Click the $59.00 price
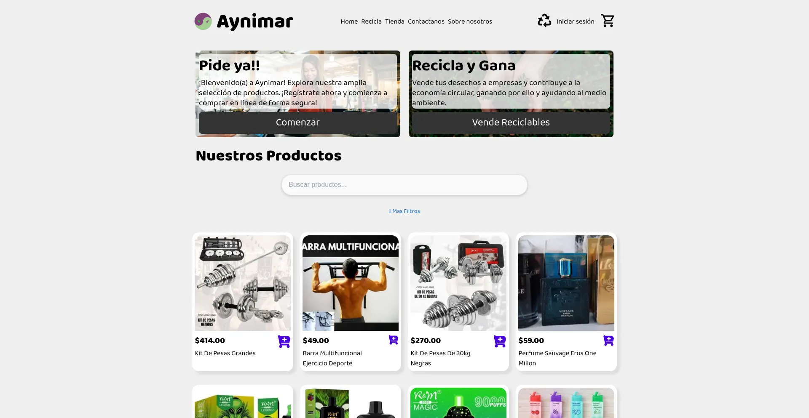The image size is (809, 418). pyautogui.click(x=531, y=341)
